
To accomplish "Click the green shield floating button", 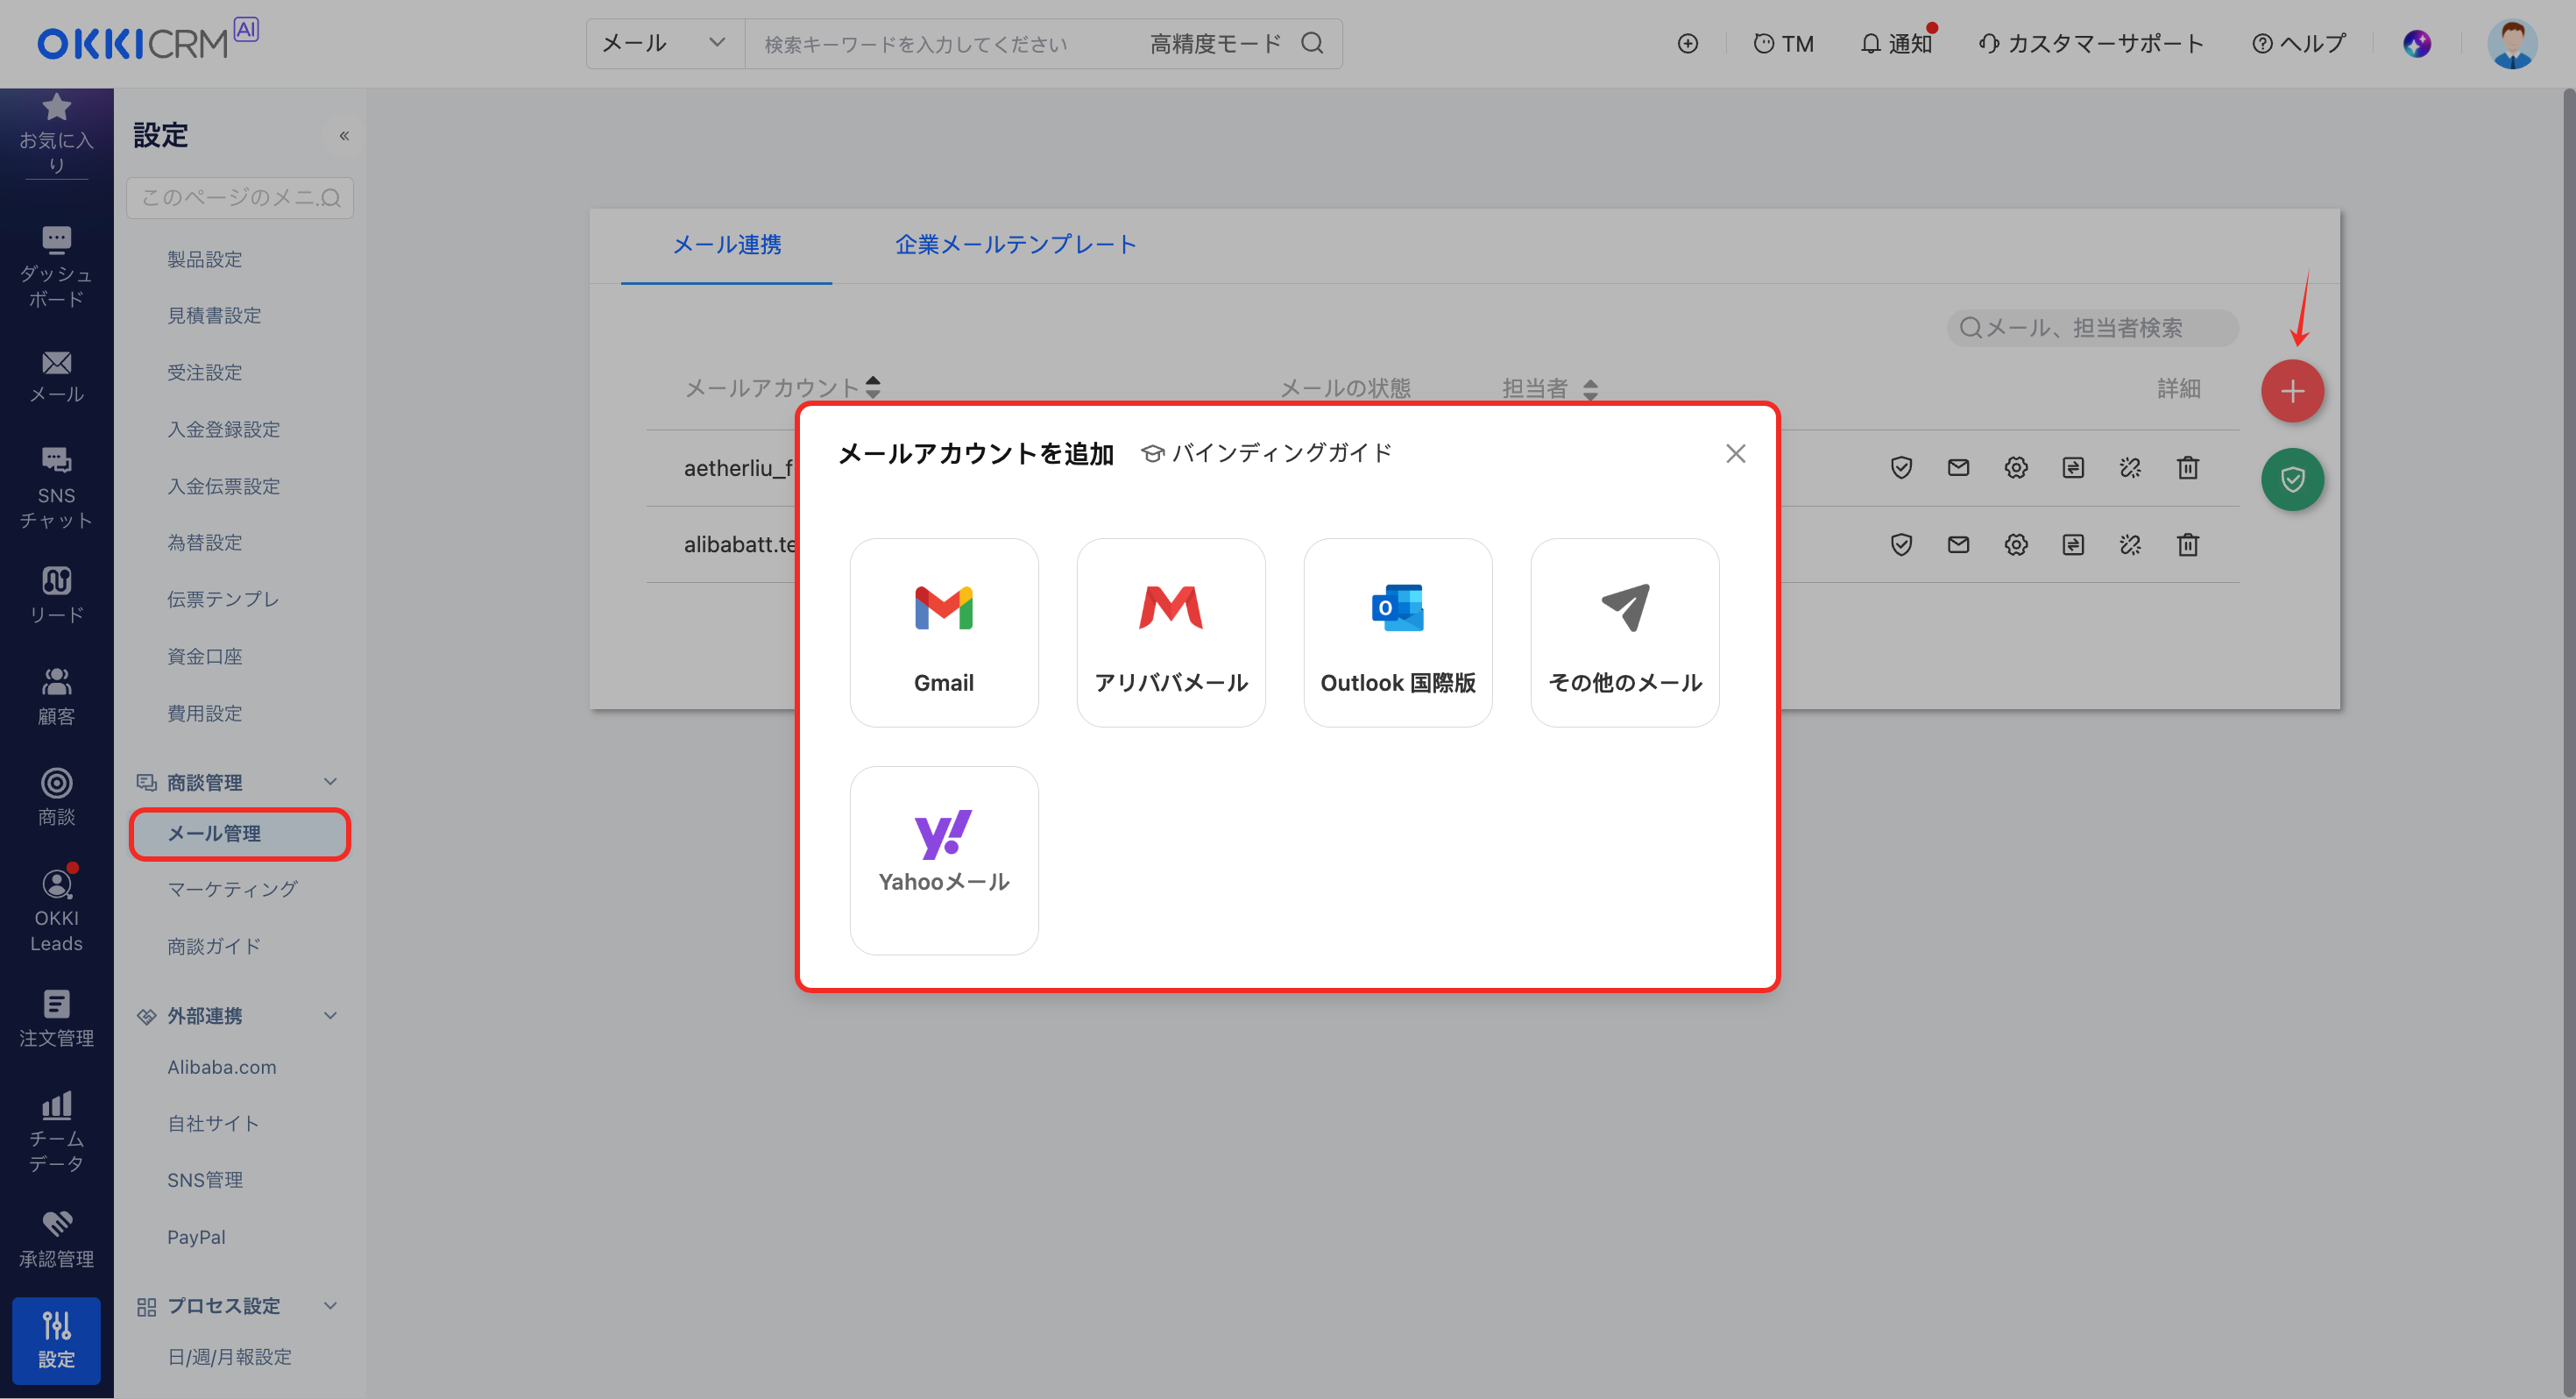I will [x=2292, y=479].
